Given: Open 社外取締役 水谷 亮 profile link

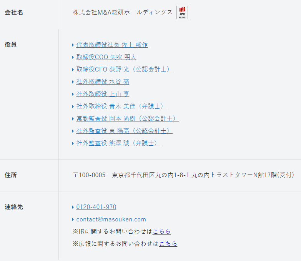Looking at the screenshot, I should 103,81.
